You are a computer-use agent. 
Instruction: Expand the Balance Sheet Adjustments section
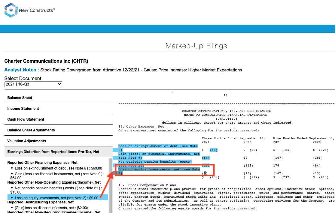[x=59, y=130]
